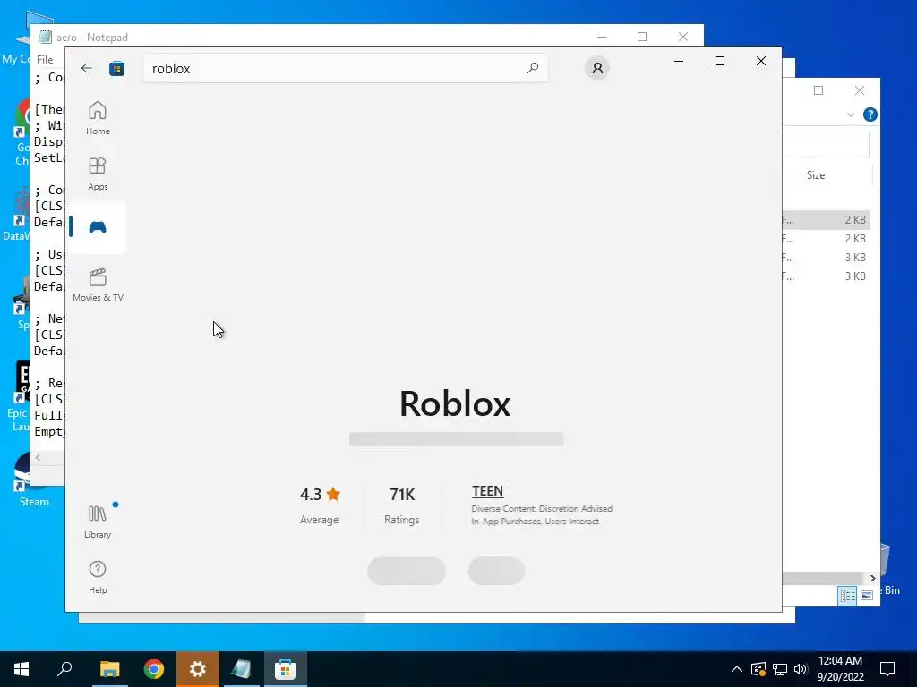This screenshot has width=917, height=687.
Task: Open the Windows Start menu
Action: click(x=21, y=669)
